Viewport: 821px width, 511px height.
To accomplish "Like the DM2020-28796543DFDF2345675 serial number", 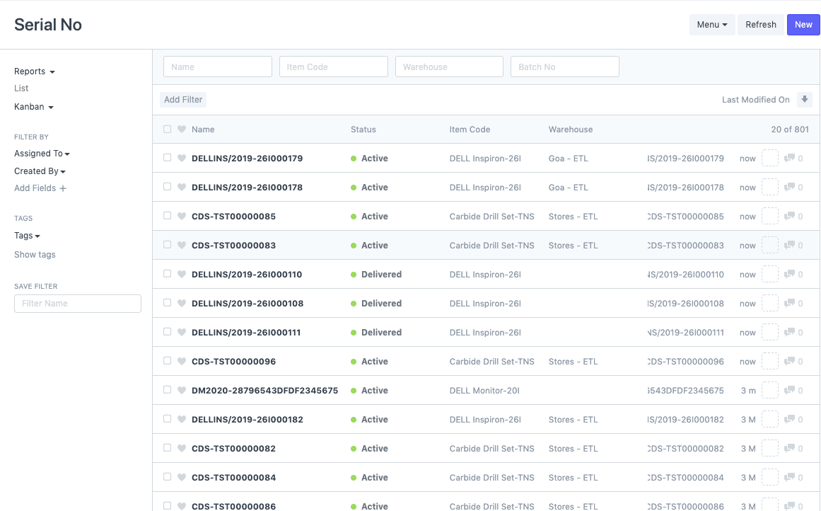I will (182, 391).
